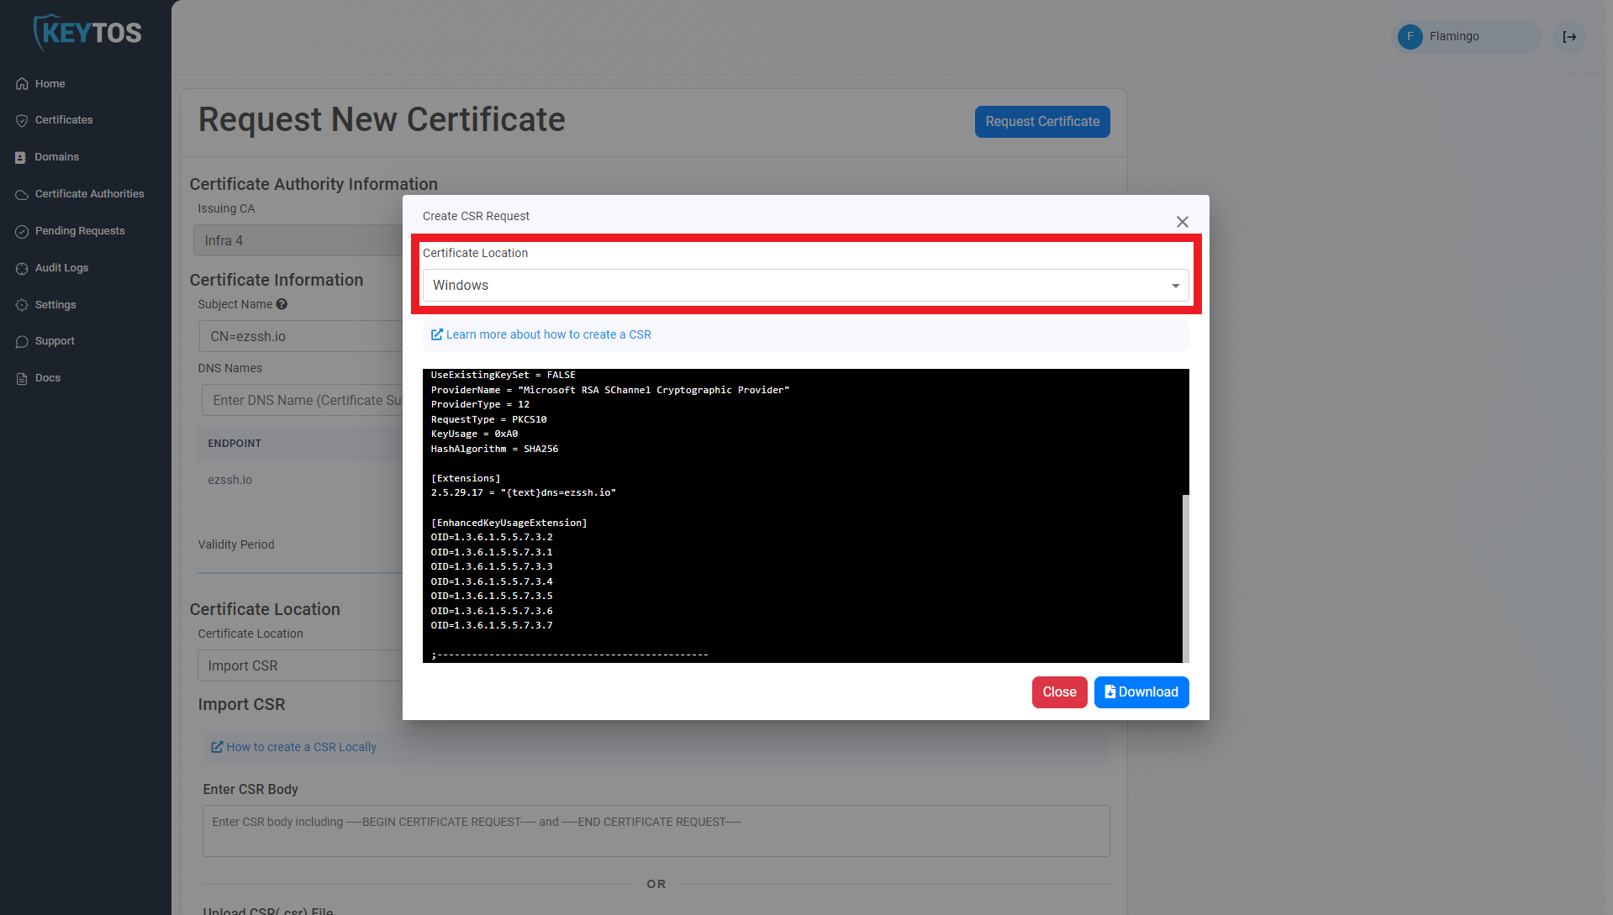Open the Home sidebar icon
The image size is (1613, 915).
[22, 83]
